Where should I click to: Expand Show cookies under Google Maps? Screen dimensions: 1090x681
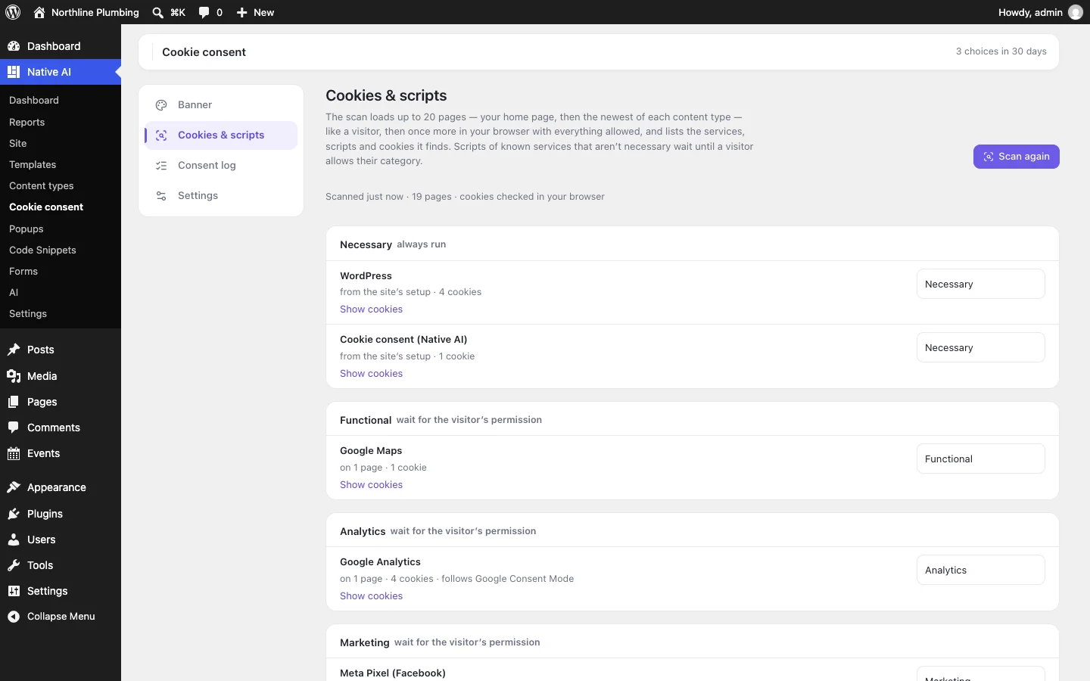click(371, 485)
